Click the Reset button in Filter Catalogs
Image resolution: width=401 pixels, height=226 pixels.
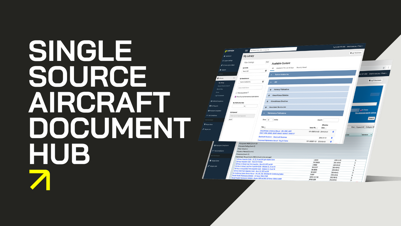(x=267, y=62)
